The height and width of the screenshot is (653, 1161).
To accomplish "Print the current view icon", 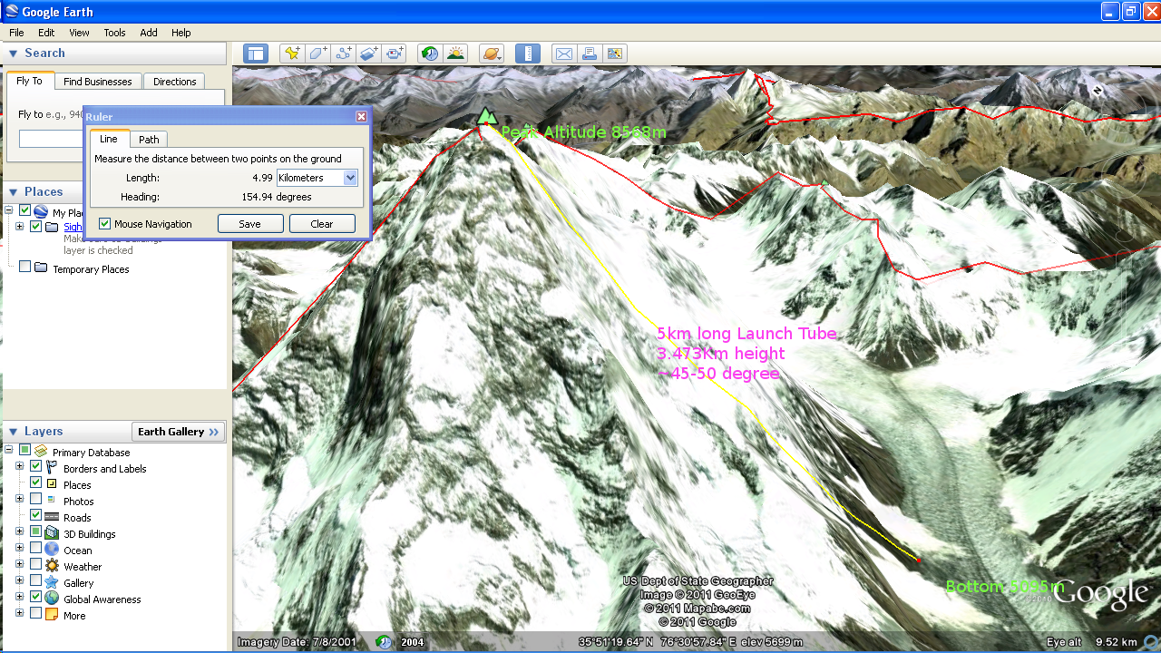I will coord(590,54).
